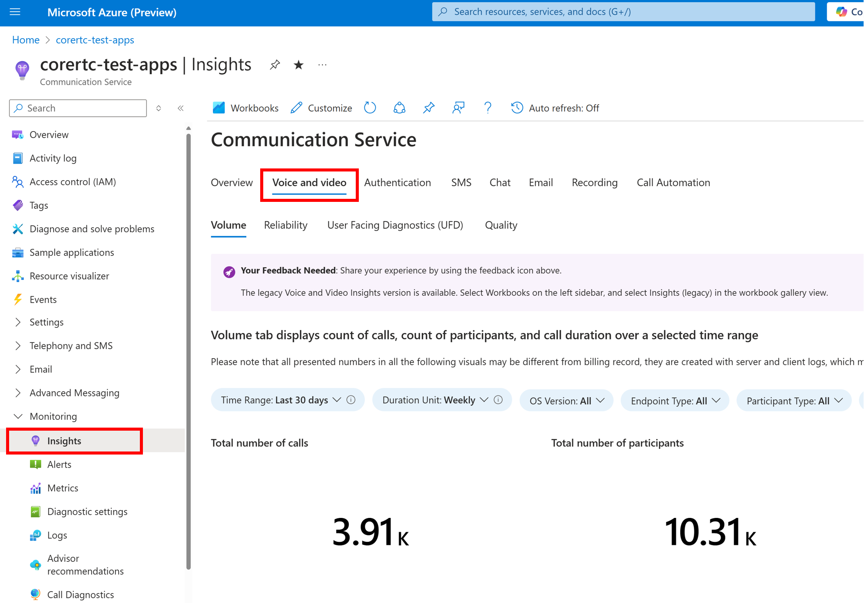
Task: Expand the Telephony and SMS menu group
Action: pos(71,346)
